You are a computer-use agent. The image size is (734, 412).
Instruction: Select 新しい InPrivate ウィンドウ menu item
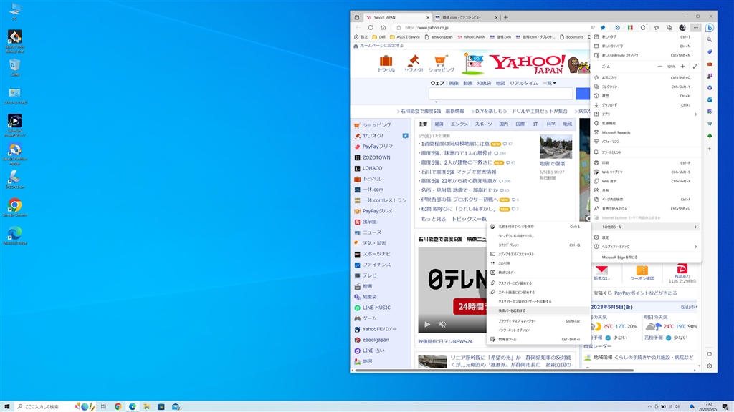pyautogui.click(x=646, y=55)
